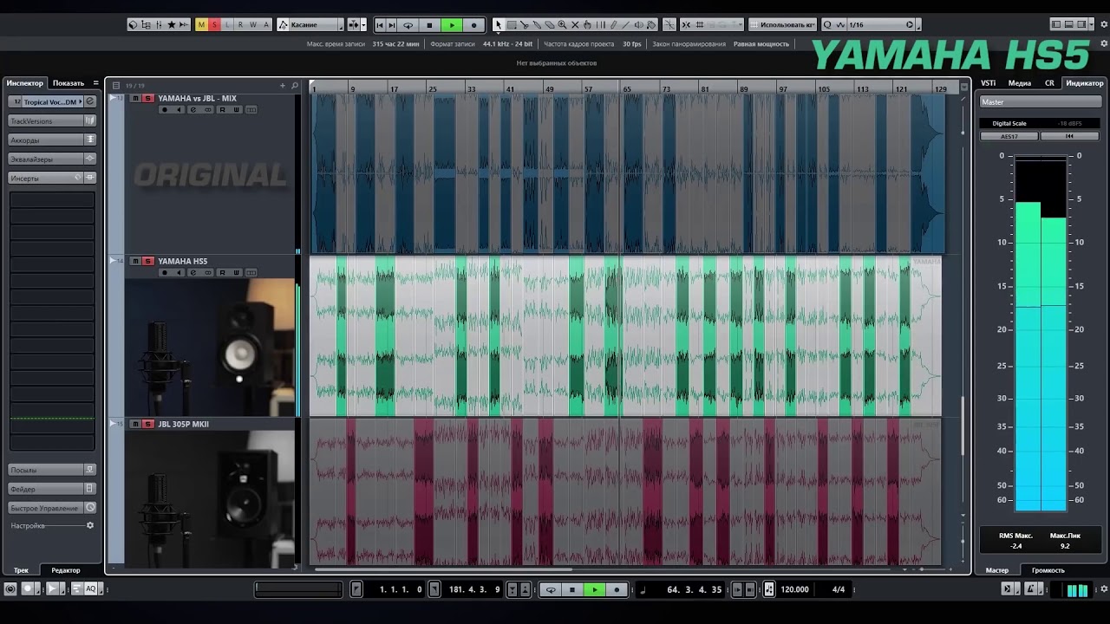This screenshot has height=624, width=1110.
Task: Switch to Мастер tab at bottom right
Action: [997, 570]
